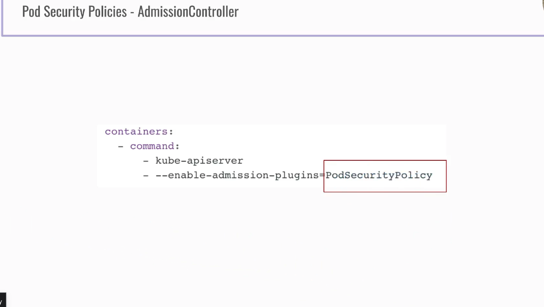The image size is (544, 307).
Task: Click the '--enable-admission-plugins=' flag text
Action: (237, 175)
